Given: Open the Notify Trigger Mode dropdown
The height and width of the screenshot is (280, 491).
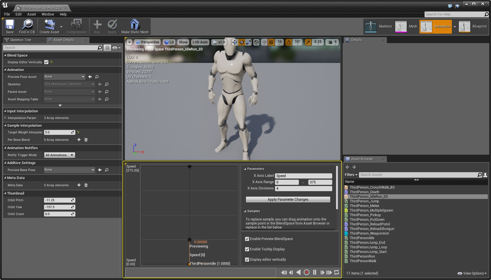Looking at the screenshot, I should 60,155.
